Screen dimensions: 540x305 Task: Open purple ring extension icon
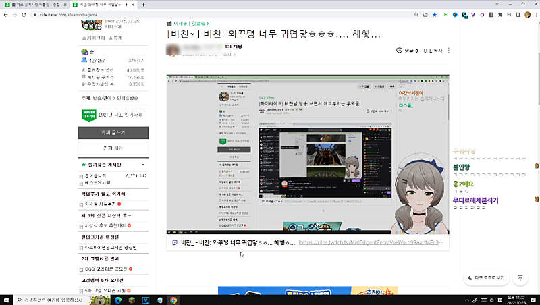click(482, 15)
